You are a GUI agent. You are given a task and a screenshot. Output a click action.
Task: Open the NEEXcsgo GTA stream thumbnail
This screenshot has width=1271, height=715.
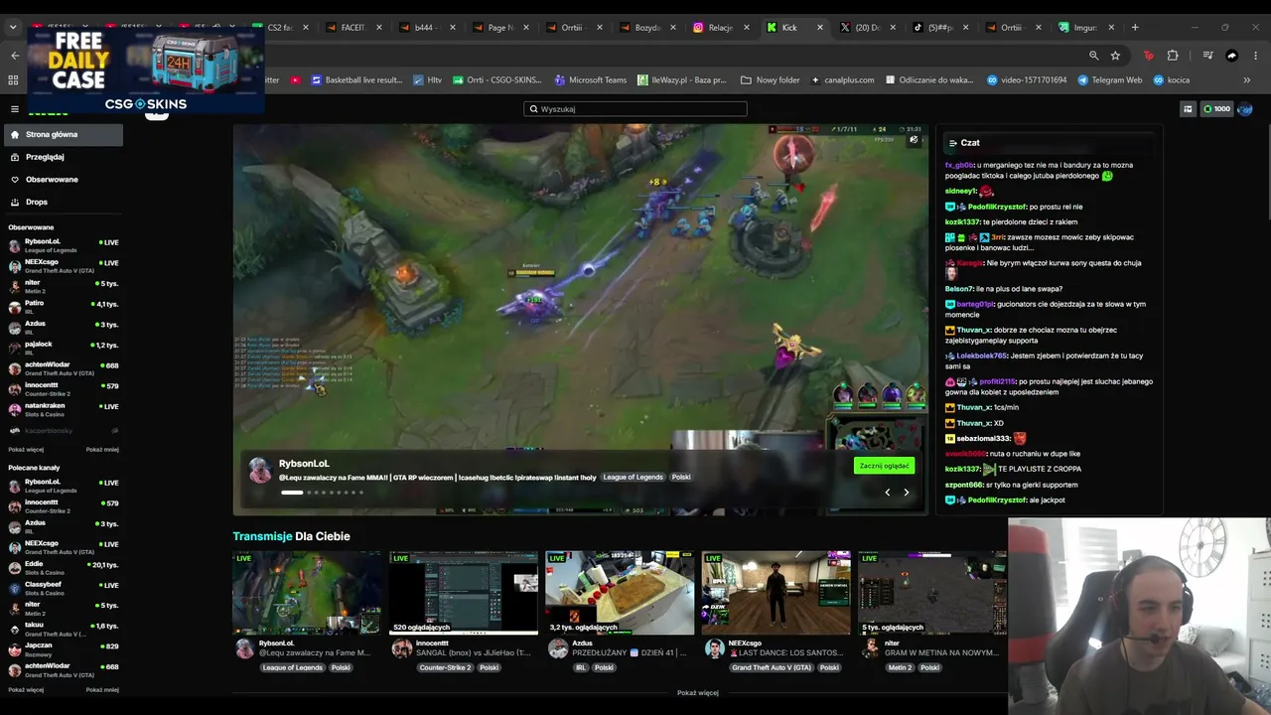click(x=776, y=593)
